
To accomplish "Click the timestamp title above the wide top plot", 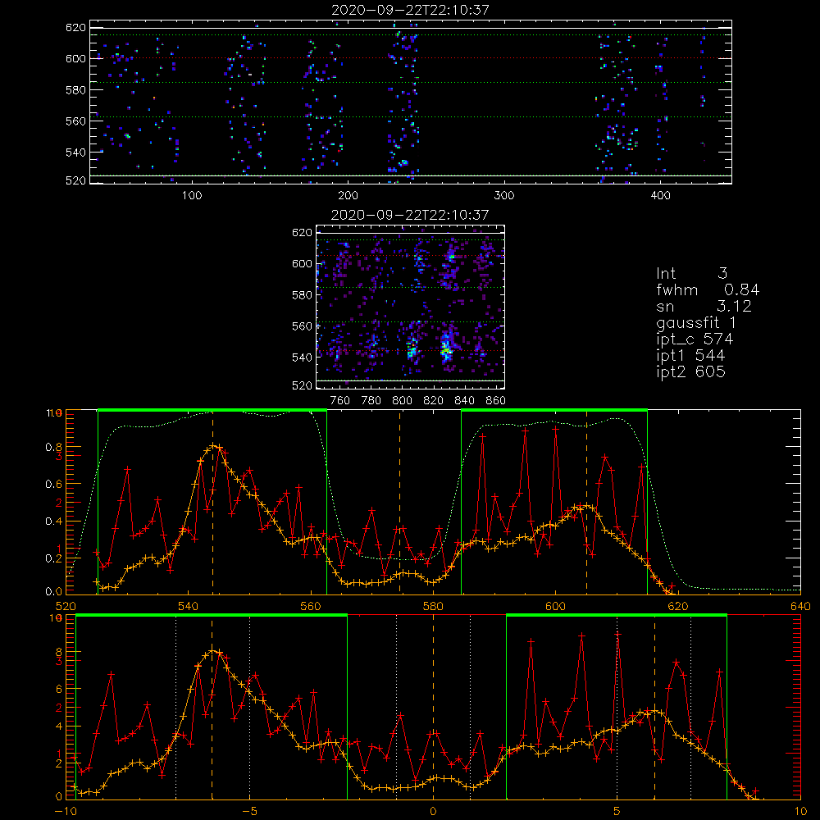I will [x=410, y=10].
